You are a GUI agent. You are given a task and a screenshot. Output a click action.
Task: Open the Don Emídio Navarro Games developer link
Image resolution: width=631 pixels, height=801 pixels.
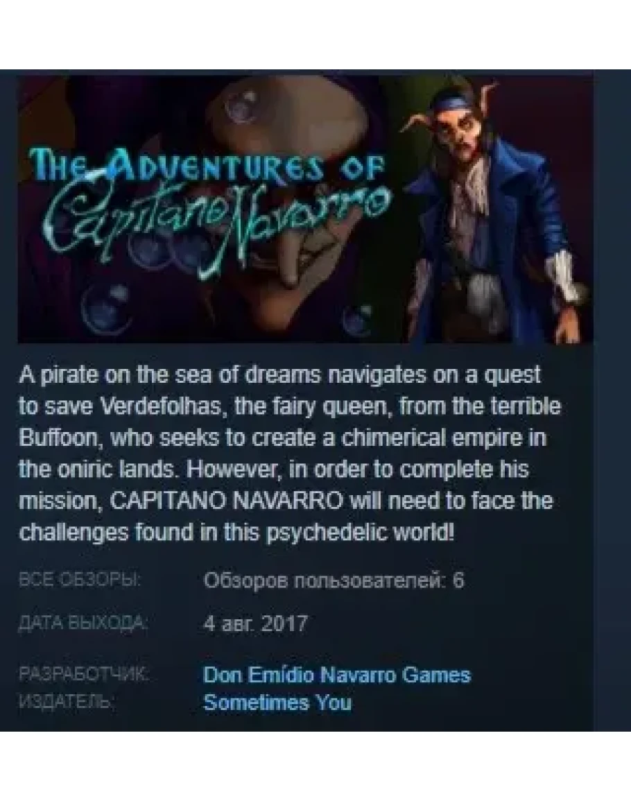tap(337, 675)
